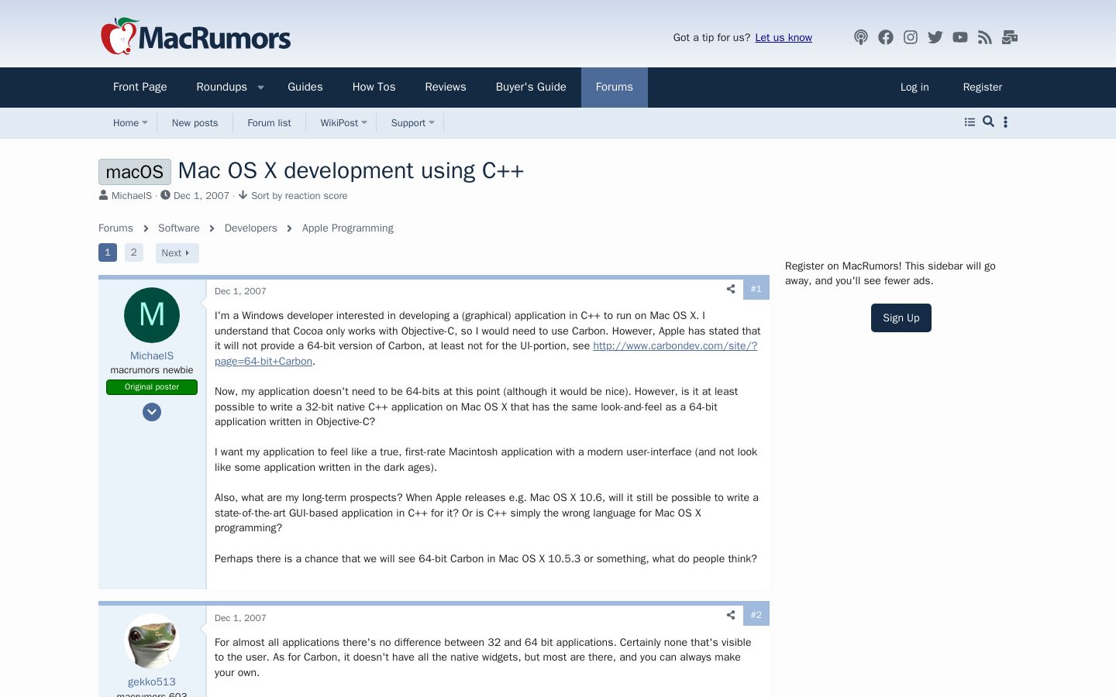Click the Log in link

(914, 88)
